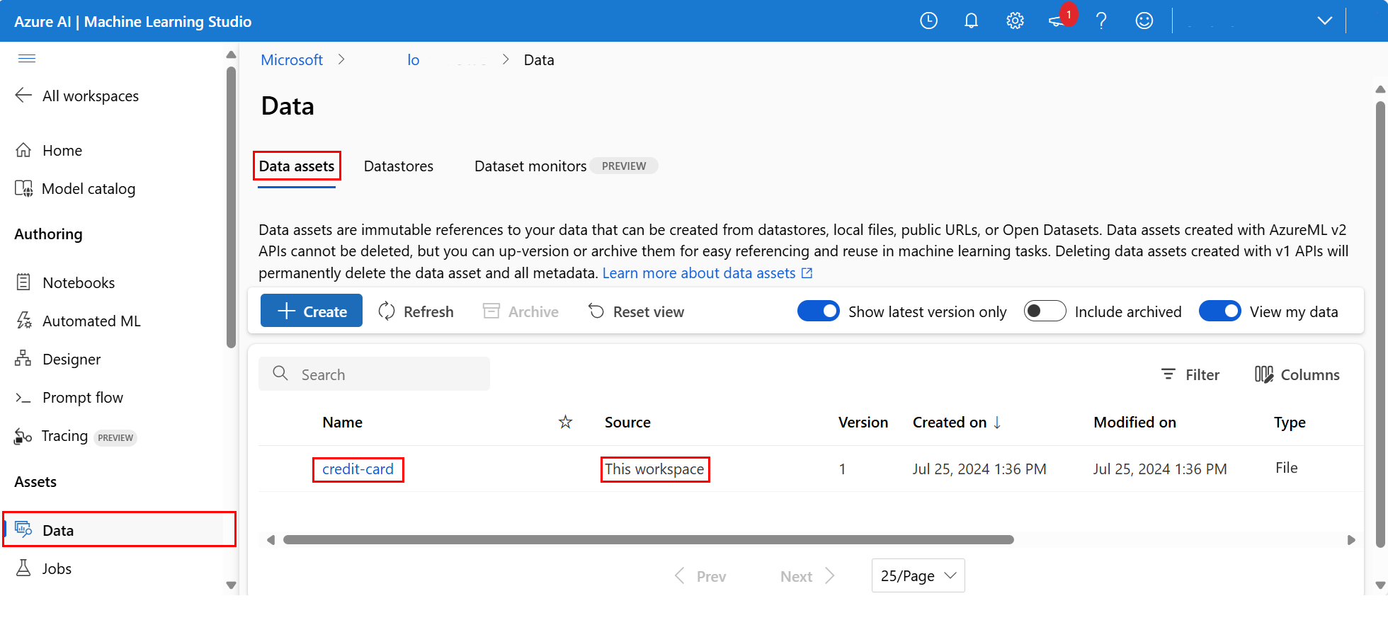The width and height of the screenshot is (1388, 637).
Task: Collapse the hamburger navigation menu
Action: coord(27,58)
